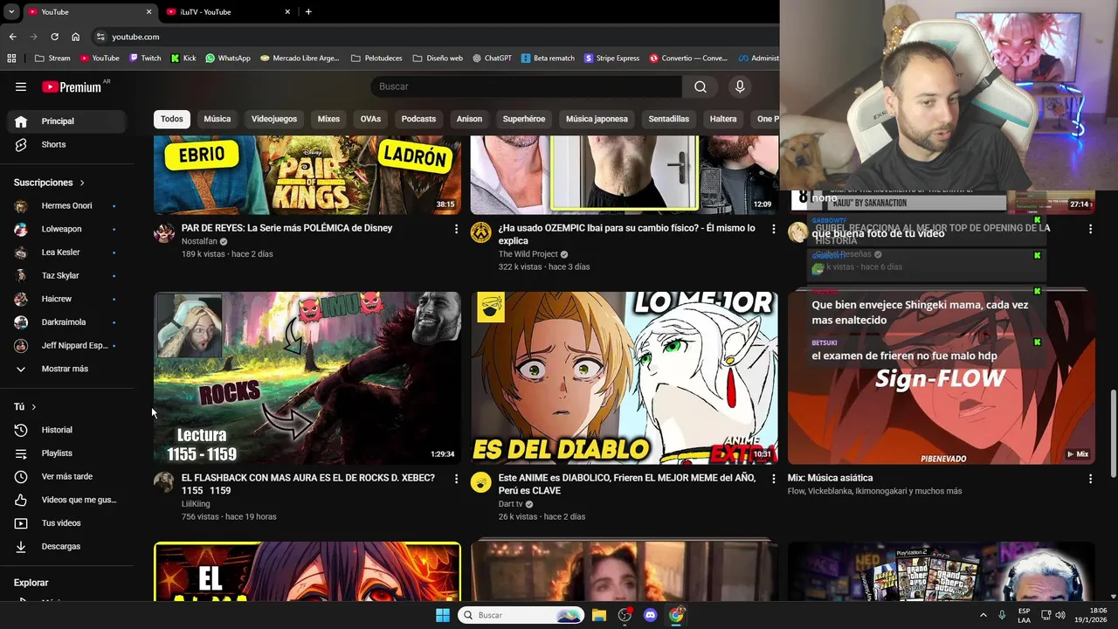Open volume control in system tray
Image resolution: width=1118 pixels, height=629 pixels.
pos(1059,615)
